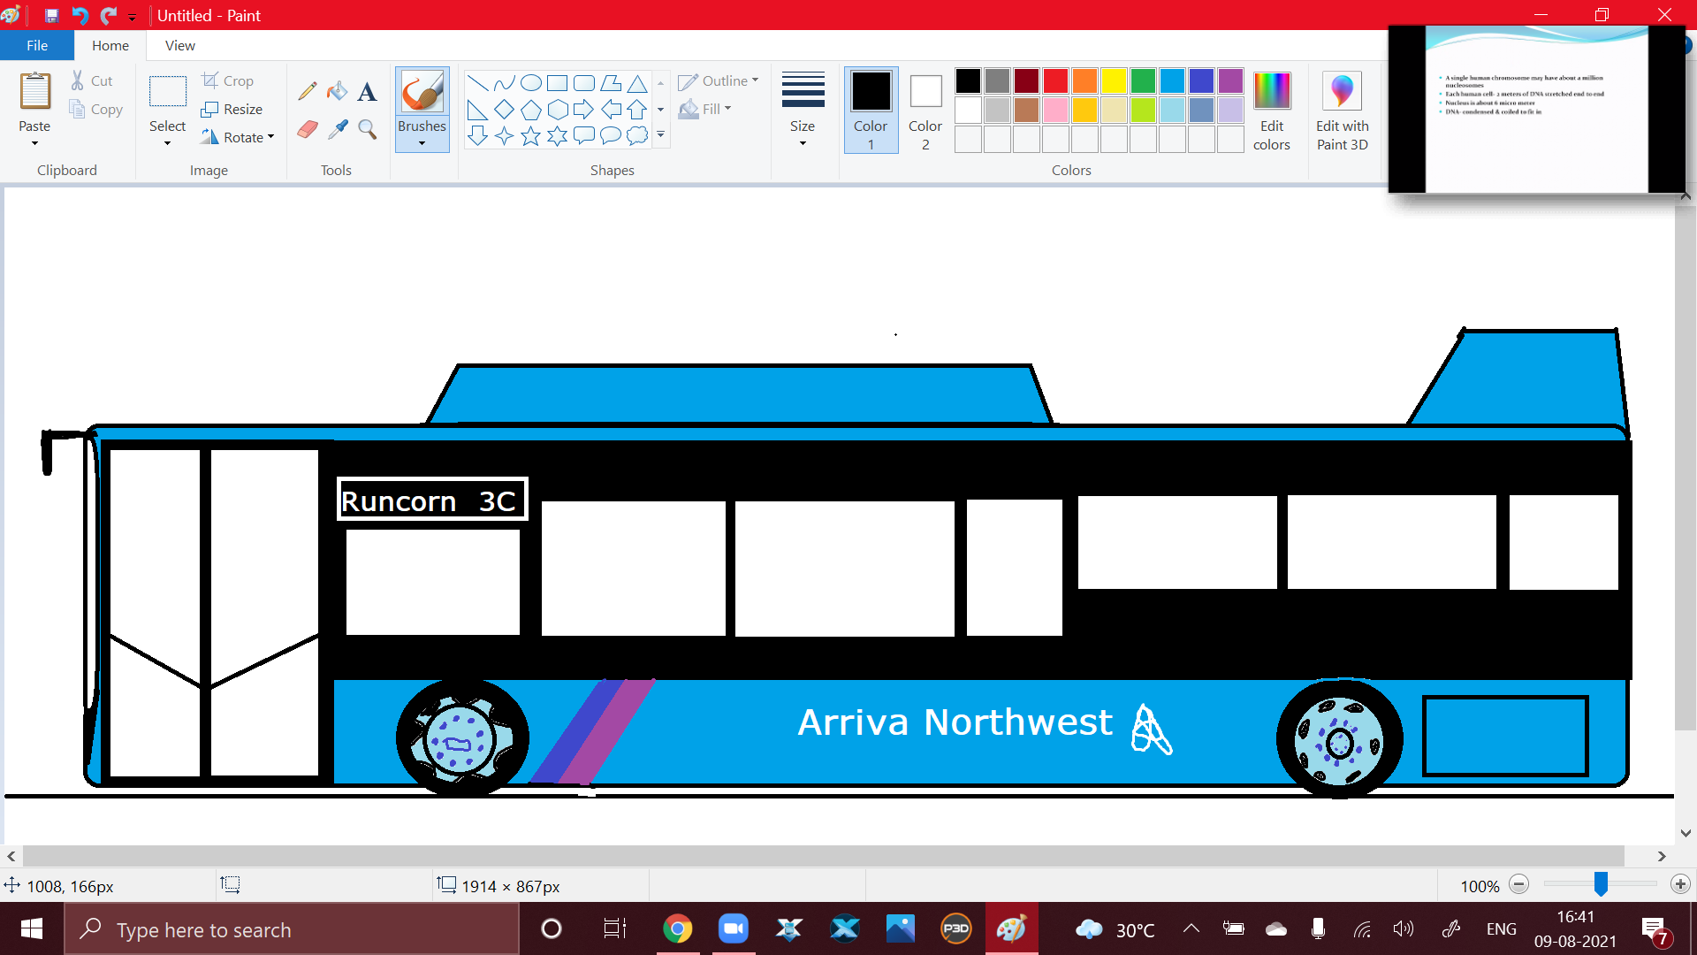Click the Select rectangle tool icon

coord(167,91)
